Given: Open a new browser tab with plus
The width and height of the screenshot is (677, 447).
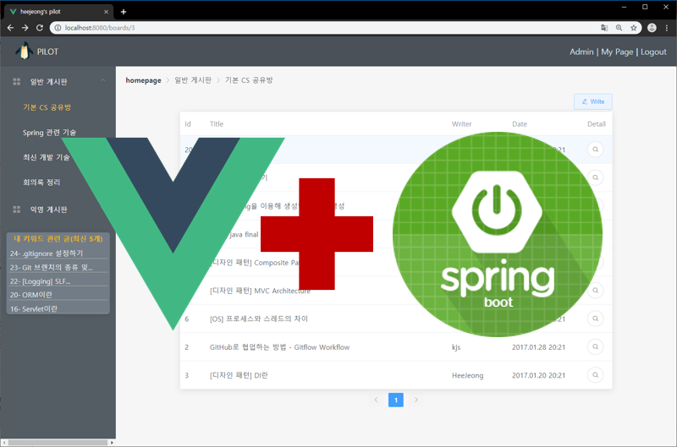Looking at the screenshot, I should click(x=124, y=12).
